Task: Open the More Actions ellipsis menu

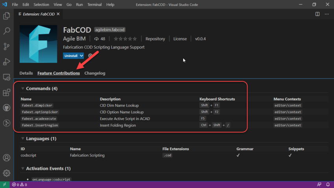Action: [327, 14]
